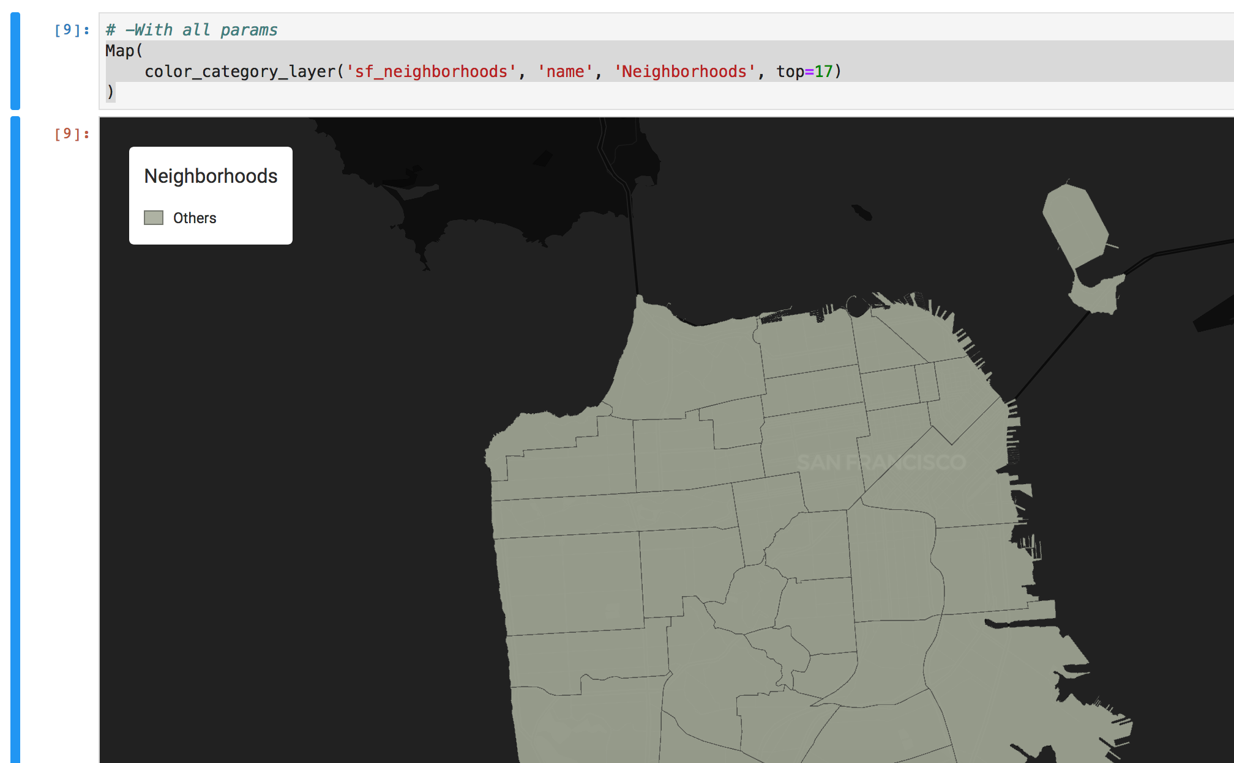Screen dimensions: 1234x763
Task: Click the Map( function name in the code
Action: pyautogui.click(x=121, y=51)
